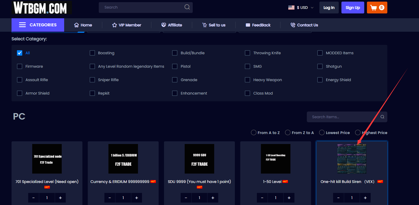The image size is (419, 205).
Task: Open the 701 Specialized node product image
Action: 47,159
